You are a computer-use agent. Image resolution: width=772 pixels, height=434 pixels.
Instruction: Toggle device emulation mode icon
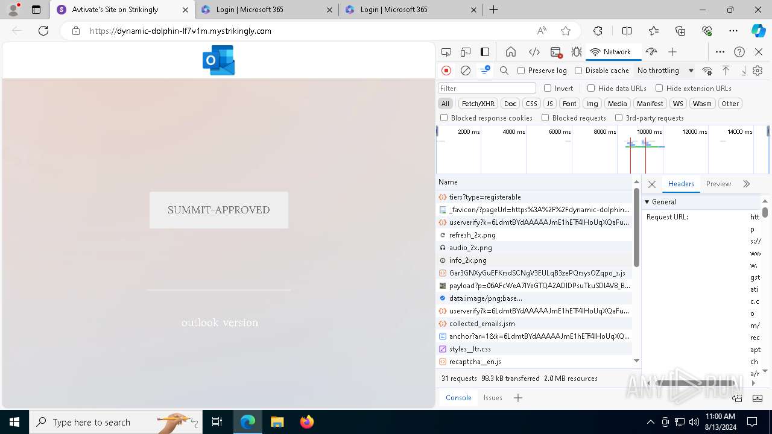tap(466, 52)
